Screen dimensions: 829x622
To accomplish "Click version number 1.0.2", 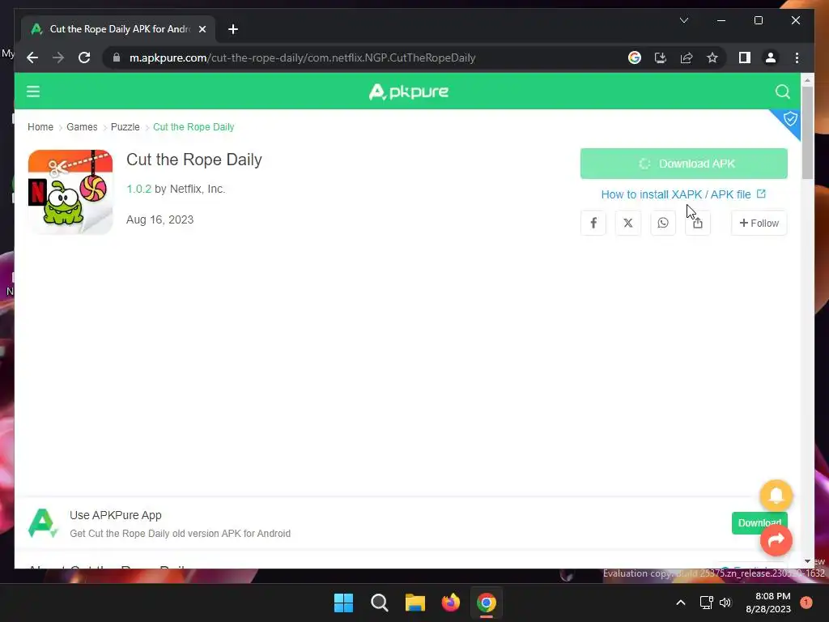I will pyautogui.click(x=138, y=189).
